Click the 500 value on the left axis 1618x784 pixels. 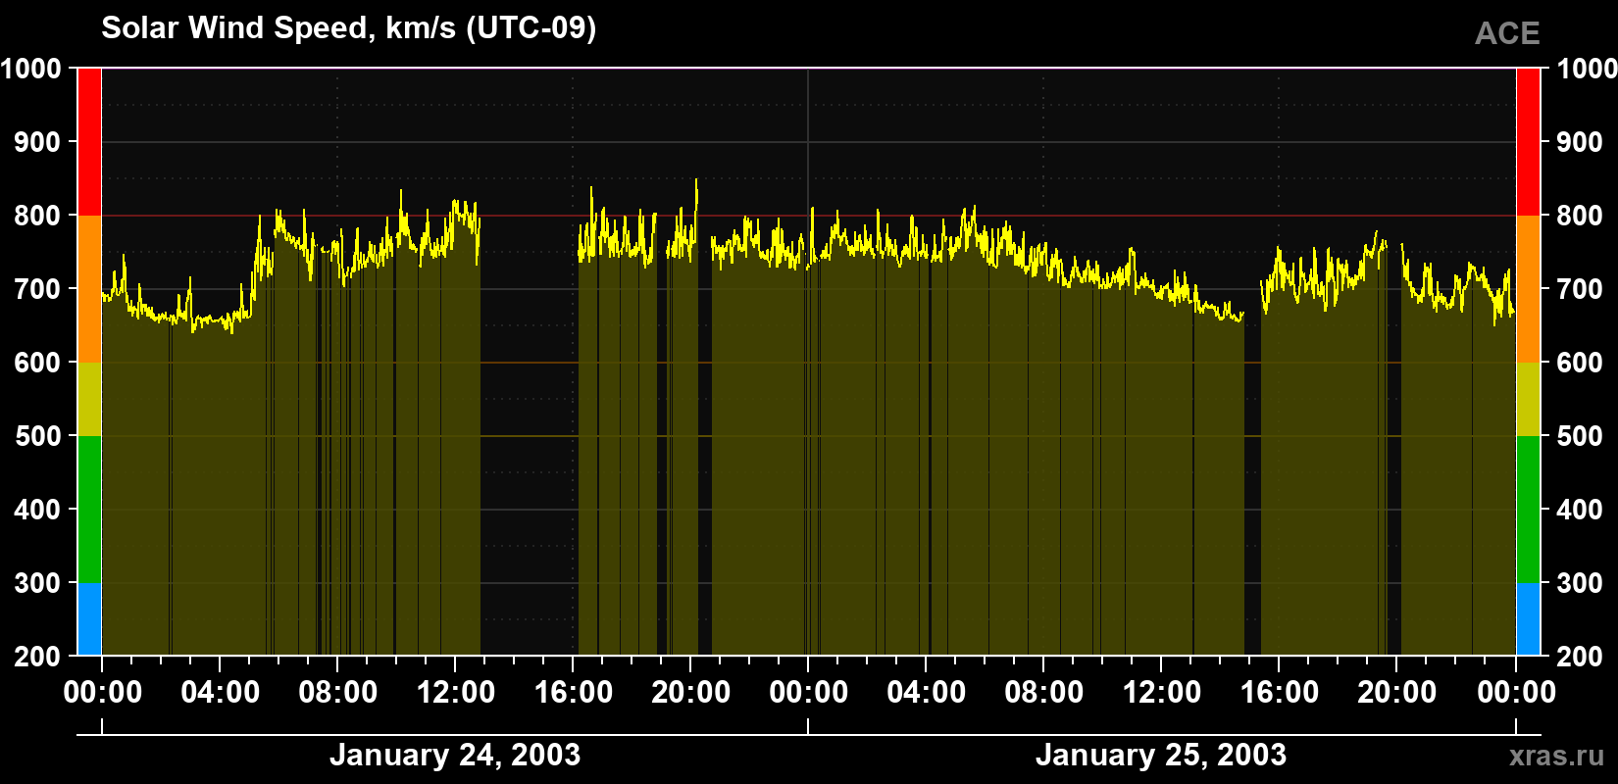(x=37, y=436)
